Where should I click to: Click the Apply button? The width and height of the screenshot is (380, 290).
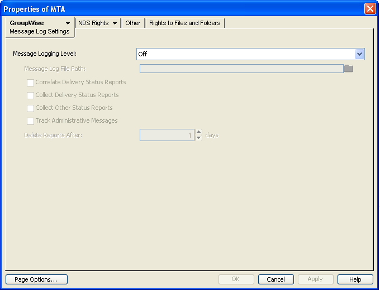point(316,279)
